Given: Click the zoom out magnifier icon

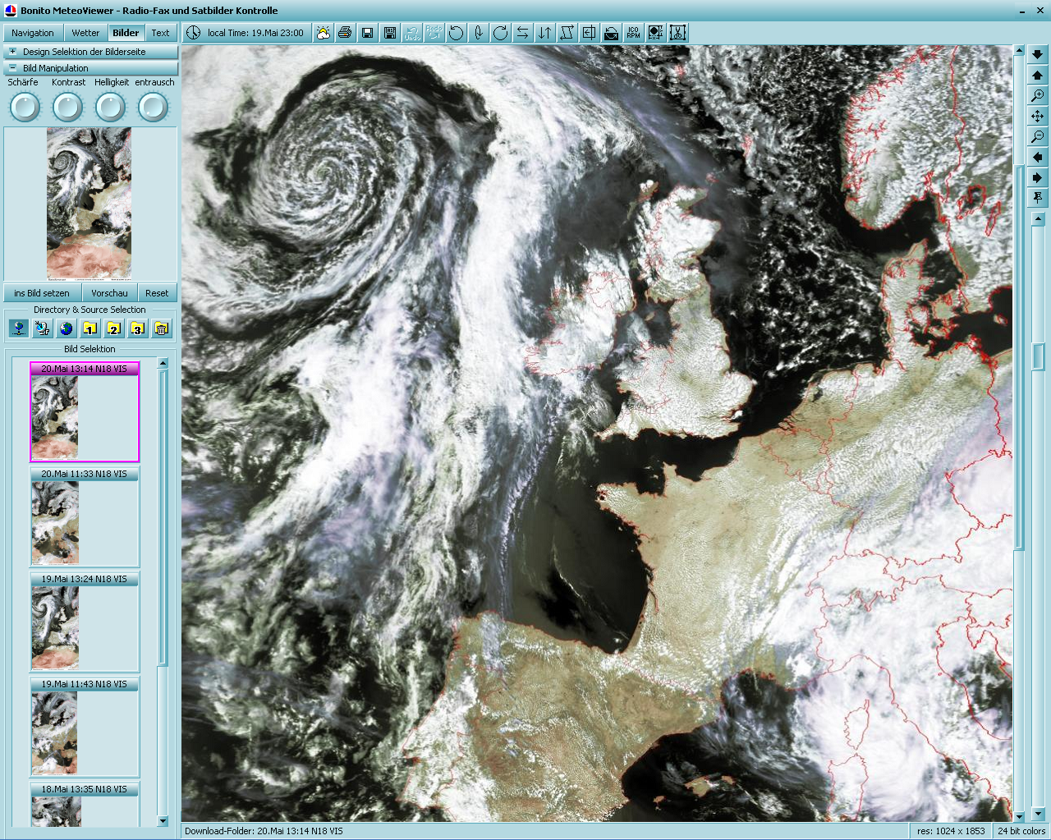Looking at the screenshot, I should pos(1038,137).
